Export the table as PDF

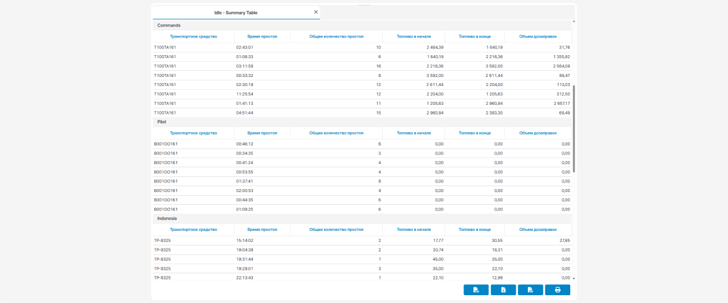[530, 290]
